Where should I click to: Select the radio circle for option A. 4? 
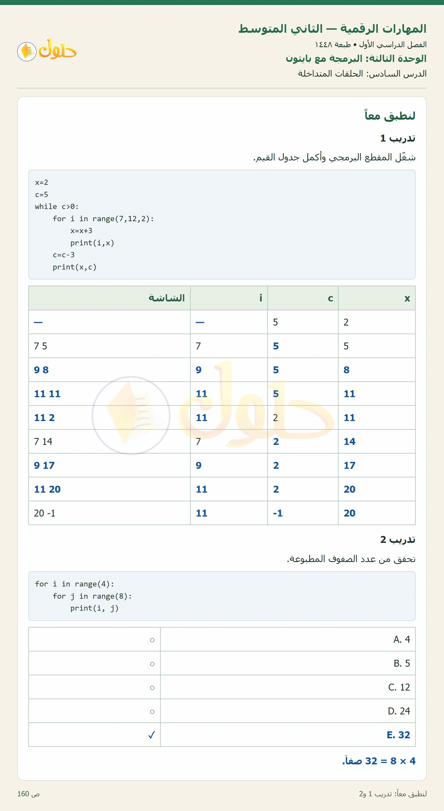pos(152,640)
